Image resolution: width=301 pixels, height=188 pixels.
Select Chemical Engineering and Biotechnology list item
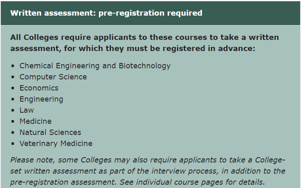(x=95, y=66)
